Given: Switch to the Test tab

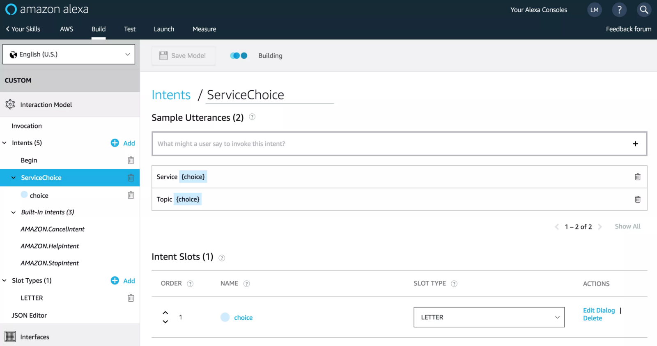Looking at the screenshot, I should pyautogui.click(x=129, y=29).
